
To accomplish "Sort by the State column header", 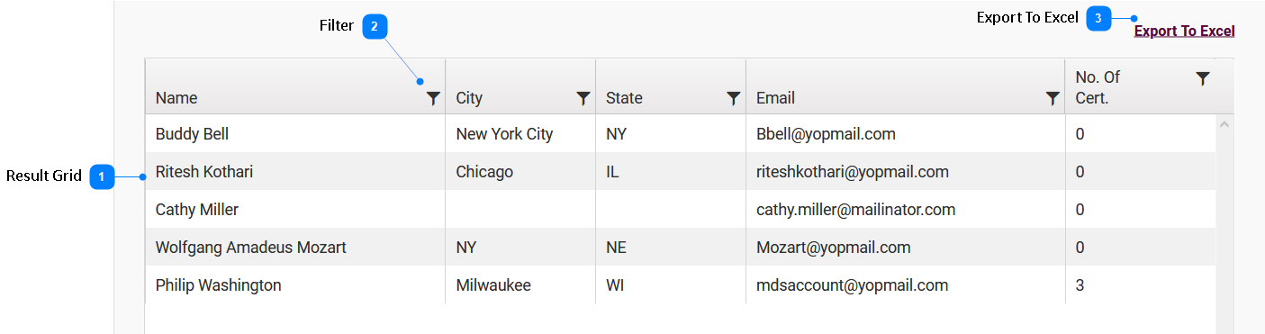I will [x=624, y=98].
